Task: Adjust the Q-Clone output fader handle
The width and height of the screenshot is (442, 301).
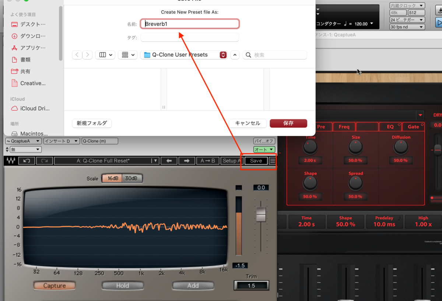Action: [261, 214]
